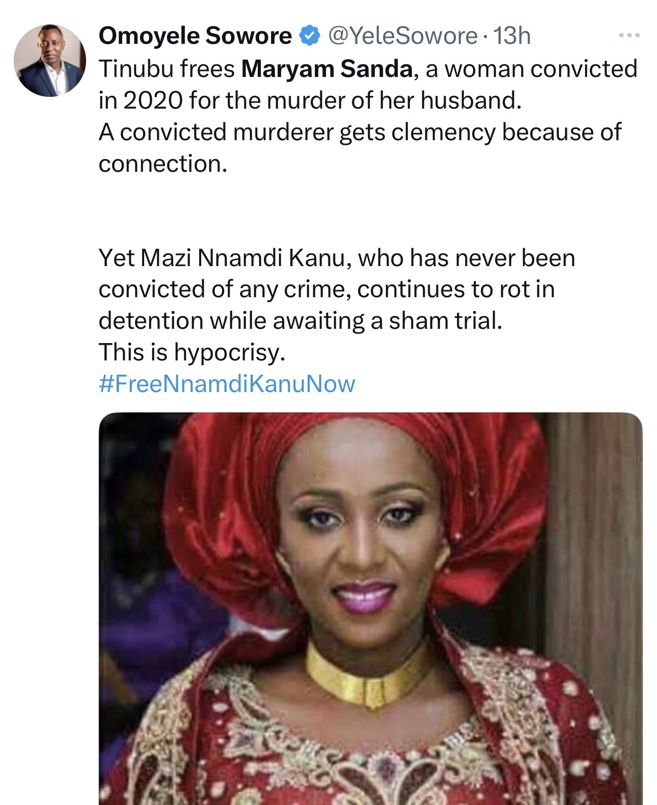This screenshot has width=657, height=805.
Task: Click the phrase 'sham trial.'
Action: [x=446, y=321]
